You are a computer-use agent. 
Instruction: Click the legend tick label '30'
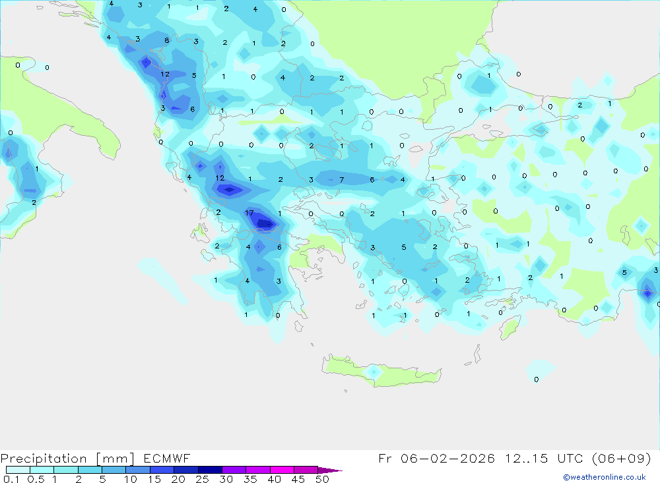tap(226, 479)
